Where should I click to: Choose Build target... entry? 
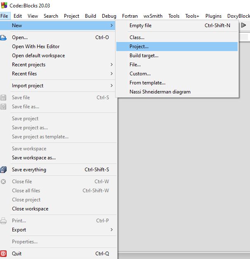[x=177, y=56]
